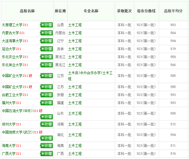Image resolution: width=189 pixels, height=159 pixels.
Task: Click the 高校名称 column header
Action: 27,11
